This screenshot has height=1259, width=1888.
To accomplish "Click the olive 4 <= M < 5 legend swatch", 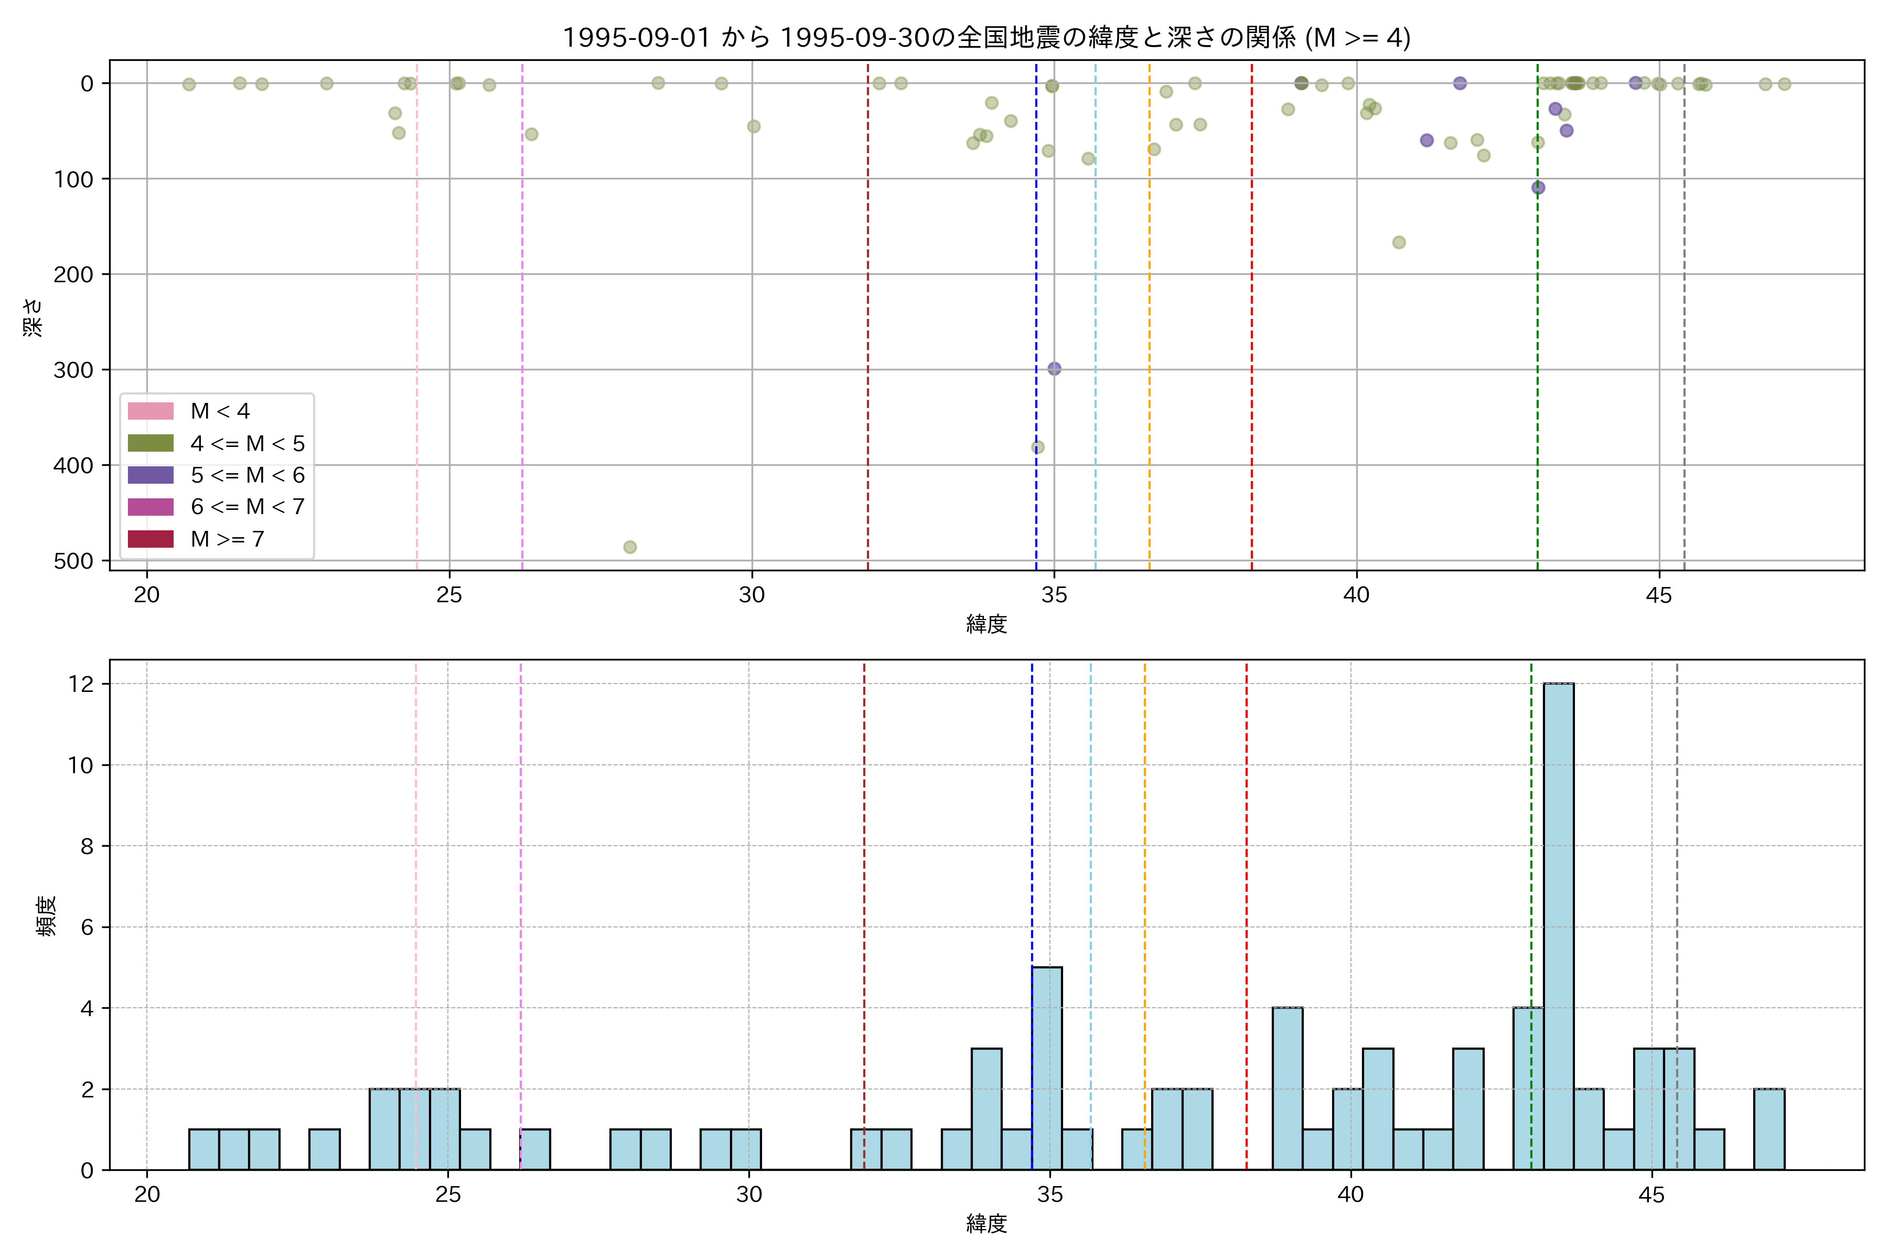I will (x=150, y=443).
